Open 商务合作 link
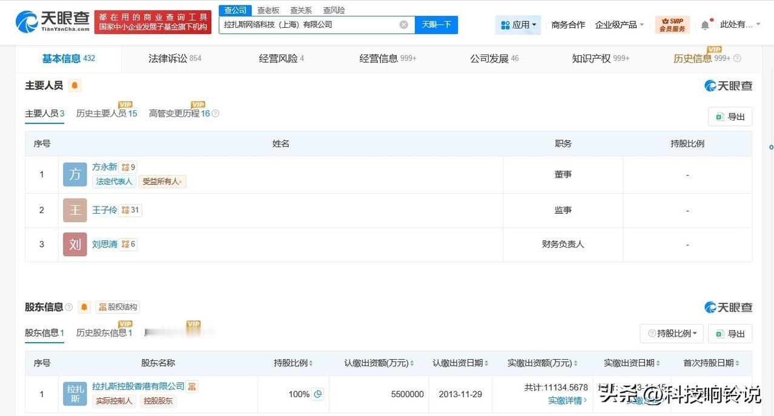Screen dimensions: 774x416 pyautogui.click(x=568, y=25)
